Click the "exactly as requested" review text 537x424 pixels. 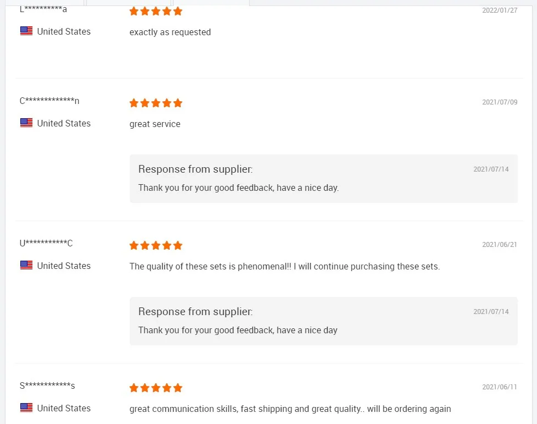click(170, 32)
